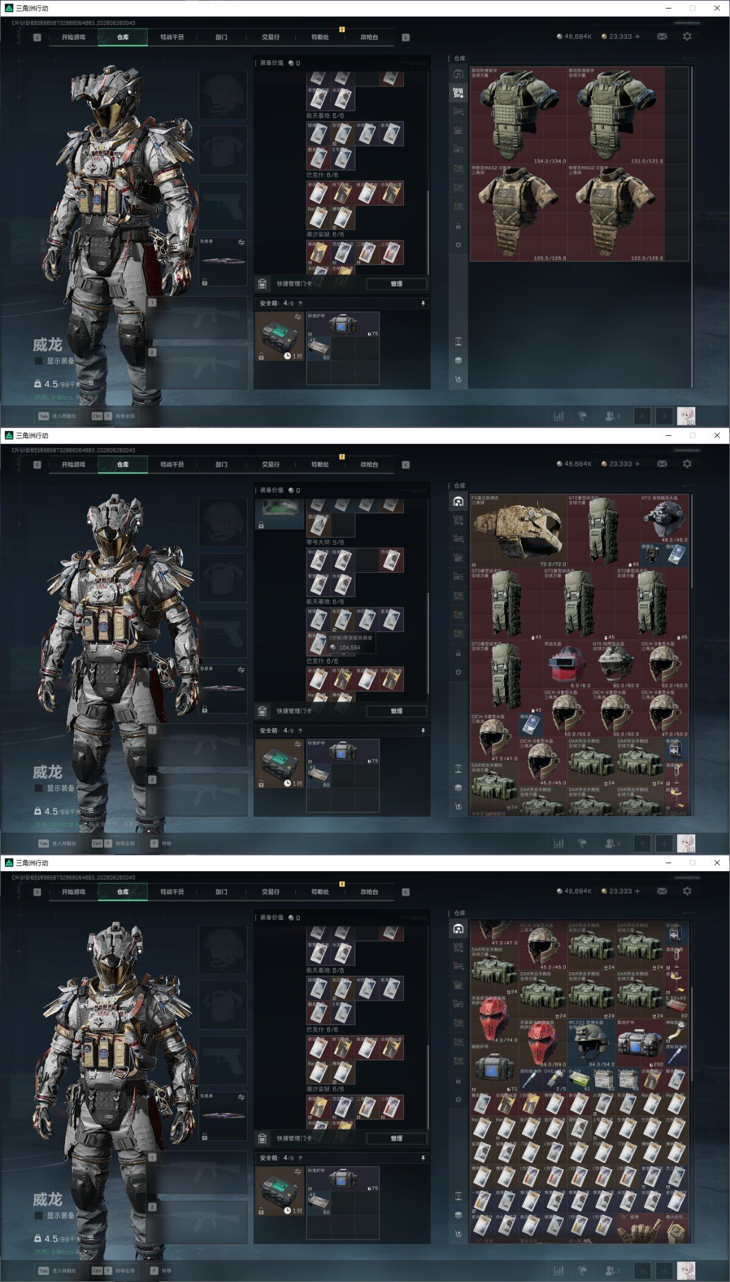Click 转移全部 button in top window
The height and width of the screenshot is (1282, 730).
(113, 416)
